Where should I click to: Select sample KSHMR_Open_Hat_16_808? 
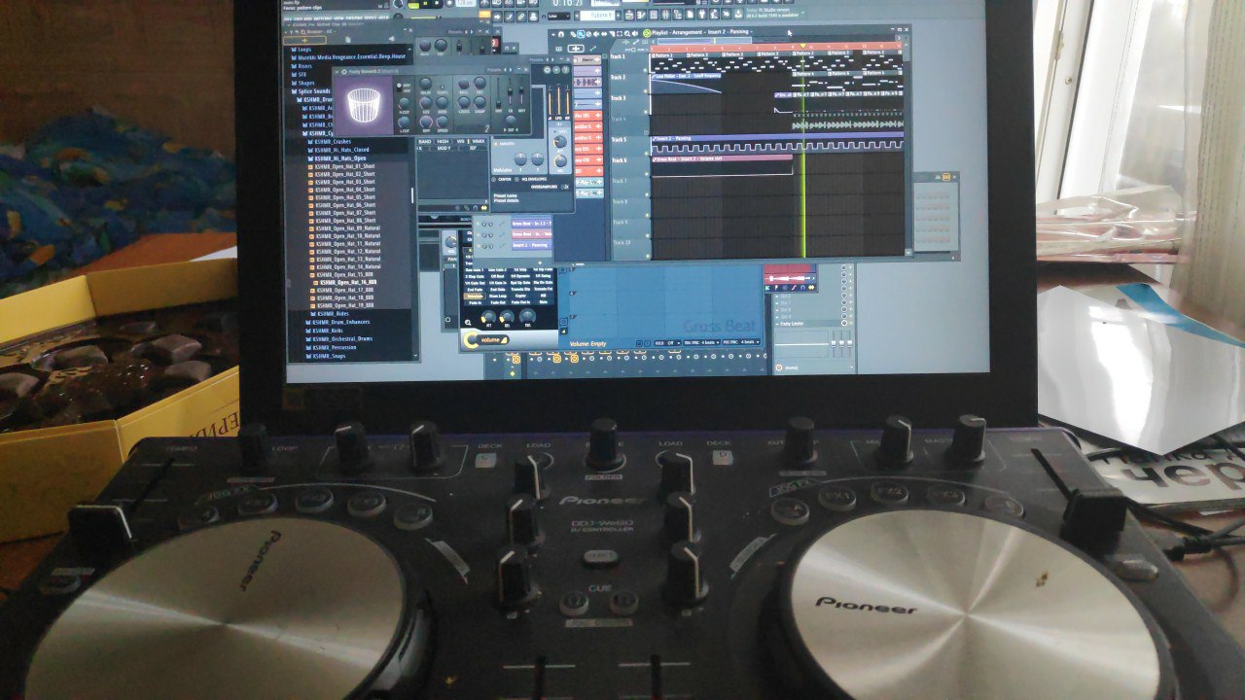[x=348, y=282]
